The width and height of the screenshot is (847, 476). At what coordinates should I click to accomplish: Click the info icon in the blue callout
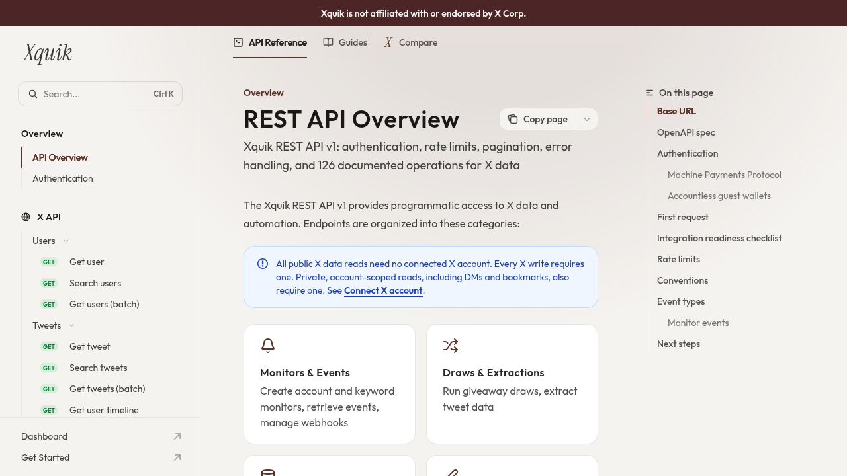[263, 264]
